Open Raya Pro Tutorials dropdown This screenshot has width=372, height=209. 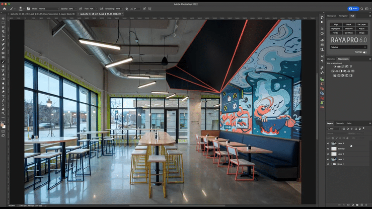[x=348, y=47]
